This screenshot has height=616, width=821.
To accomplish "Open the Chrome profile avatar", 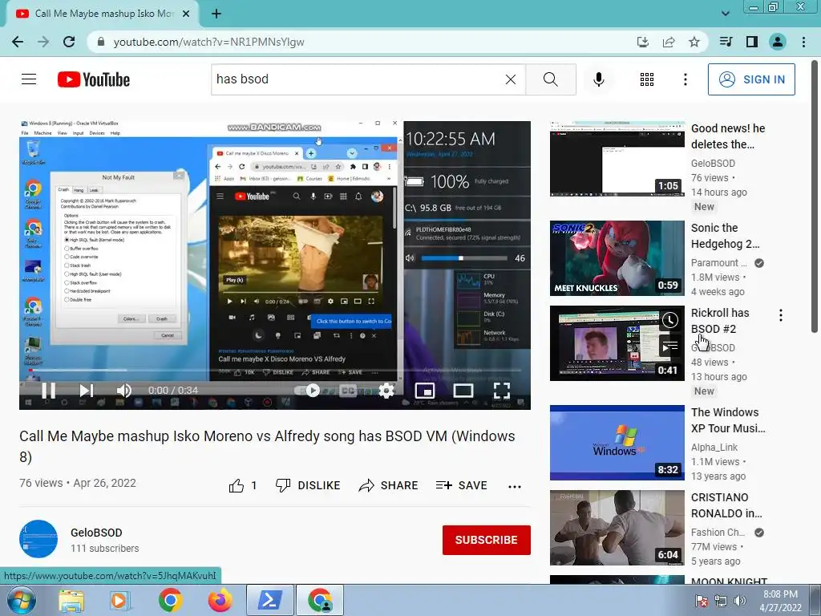I will point(778,42).
